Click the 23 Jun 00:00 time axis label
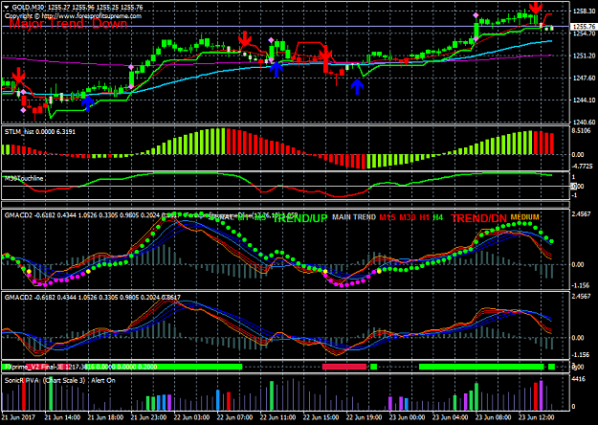This screenshot has width=598, height=425. pos(408,417)
